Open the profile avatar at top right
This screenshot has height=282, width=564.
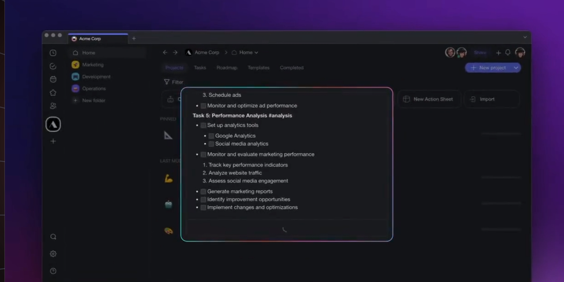click(520, 52)
